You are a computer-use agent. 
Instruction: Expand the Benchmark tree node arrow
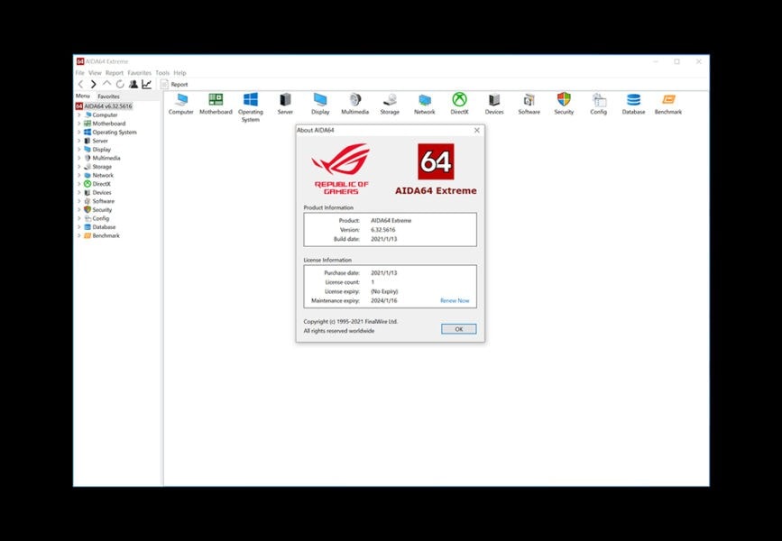[78, 235]
